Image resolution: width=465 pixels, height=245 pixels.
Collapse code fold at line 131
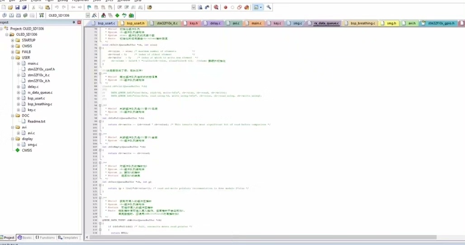[x=100, y=223]
